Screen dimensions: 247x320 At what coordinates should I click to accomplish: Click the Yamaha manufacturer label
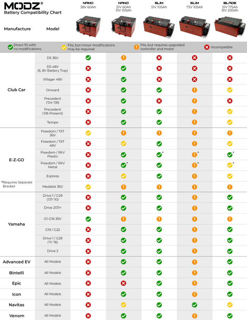pos(16,224)
